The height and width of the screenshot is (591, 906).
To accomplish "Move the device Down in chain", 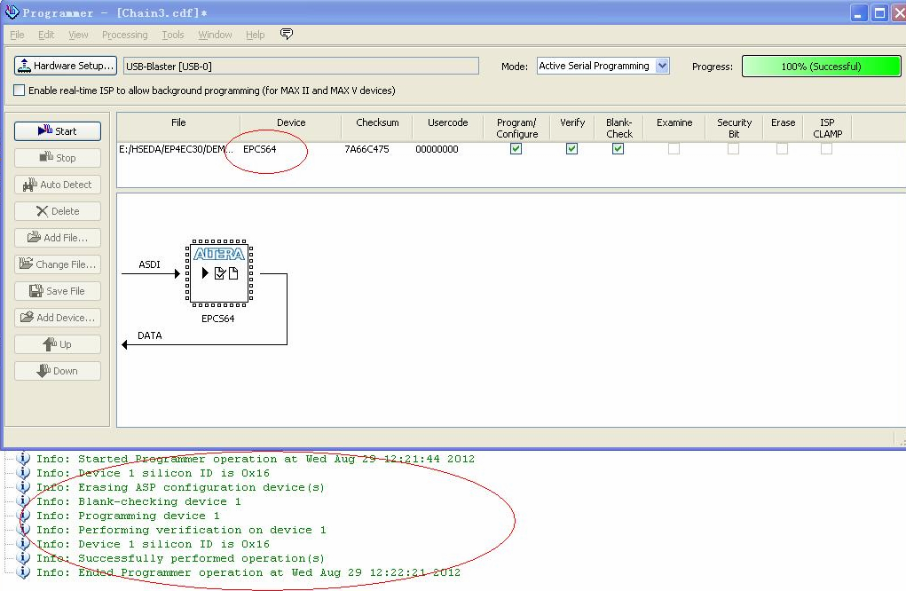I will [57, 371].
